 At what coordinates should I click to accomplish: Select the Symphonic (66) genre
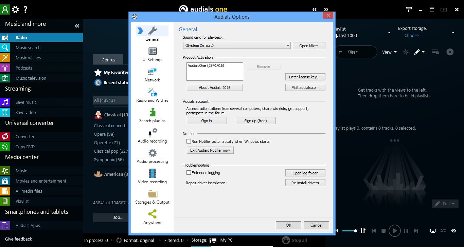click(x=109, y=159)
